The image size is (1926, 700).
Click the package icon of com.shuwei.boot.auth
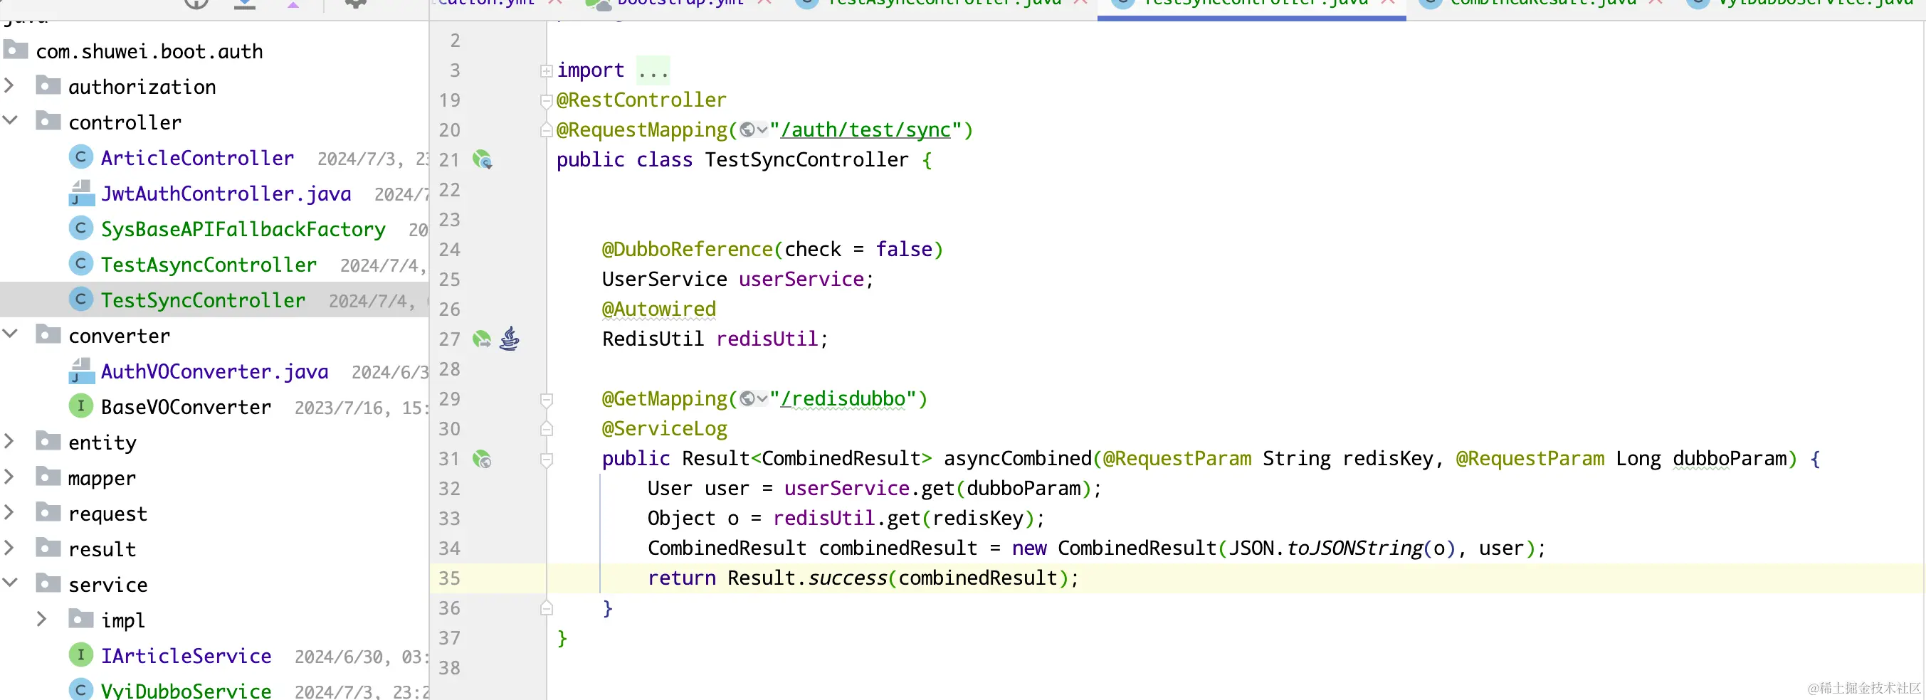(16, 50)
